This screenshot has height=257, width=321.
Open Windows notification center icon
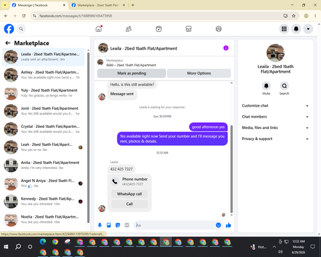313,247
